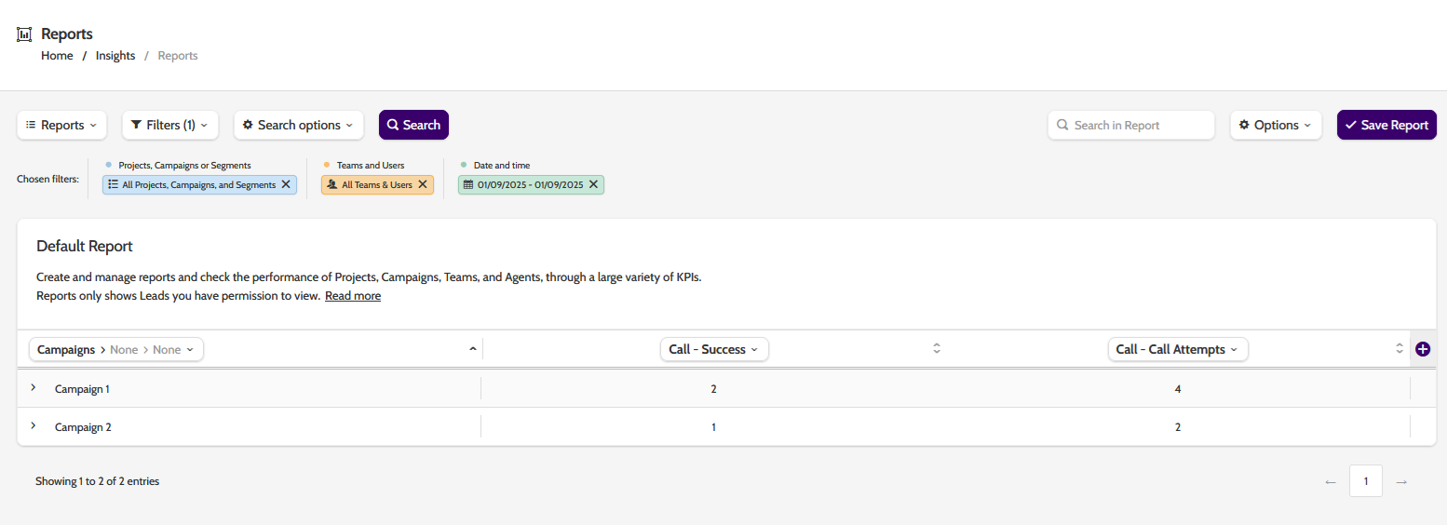Expand the Campaign 2 row

(x=34, y=425)
